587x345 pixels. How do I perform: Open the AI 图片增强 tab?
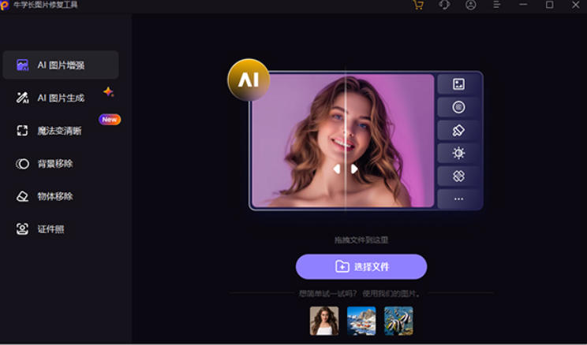pos(61,65)
